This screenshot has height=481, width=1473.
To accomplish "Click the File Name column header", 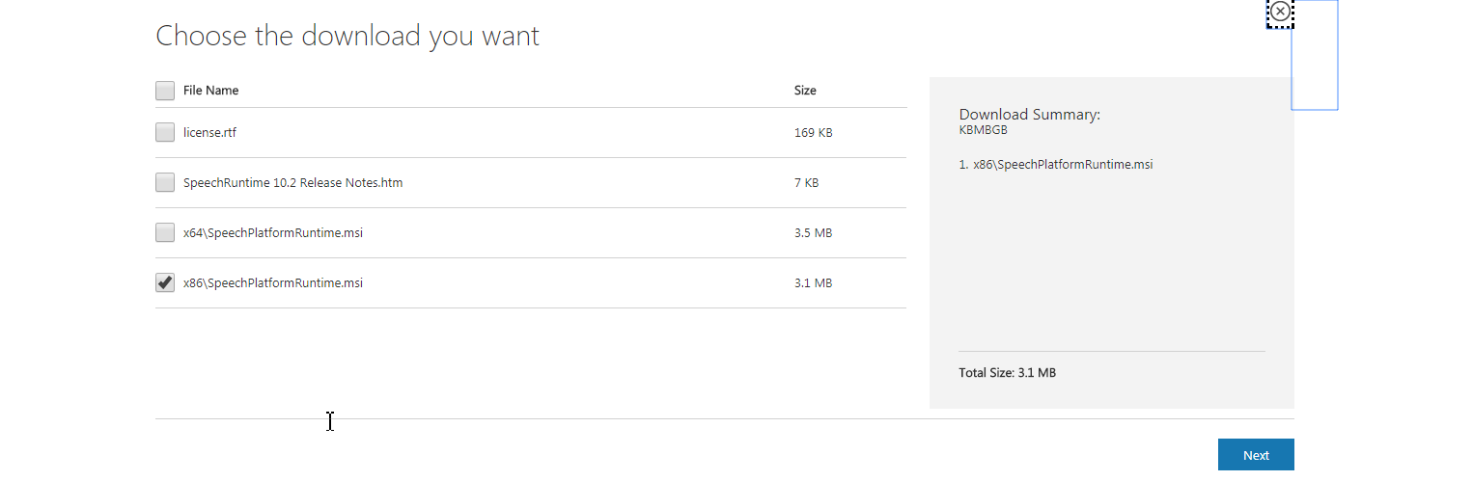I will coord(210,91).
